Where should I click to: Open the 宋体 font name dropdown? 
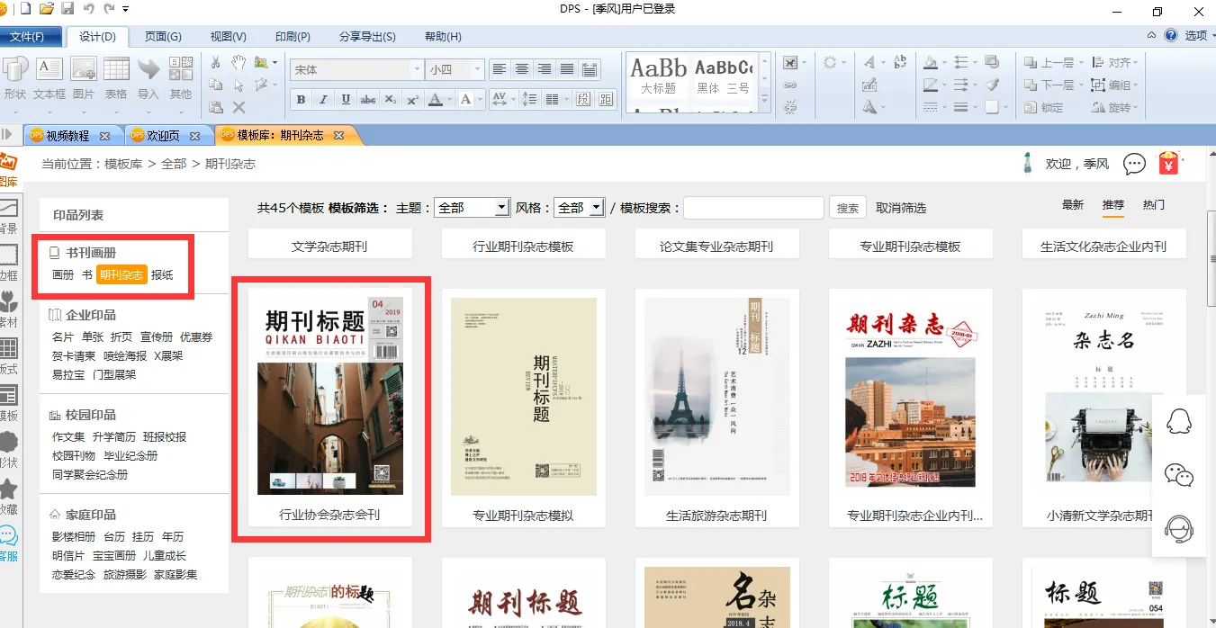tap(417, 69)
